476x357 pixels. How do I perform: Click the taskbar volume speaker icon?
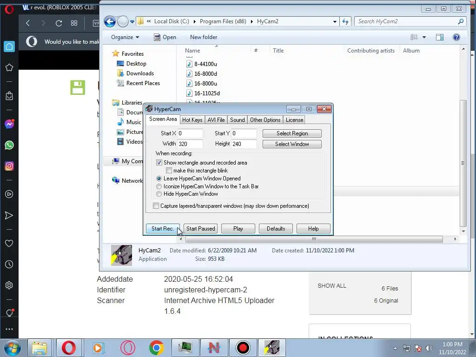click(429, 348)
